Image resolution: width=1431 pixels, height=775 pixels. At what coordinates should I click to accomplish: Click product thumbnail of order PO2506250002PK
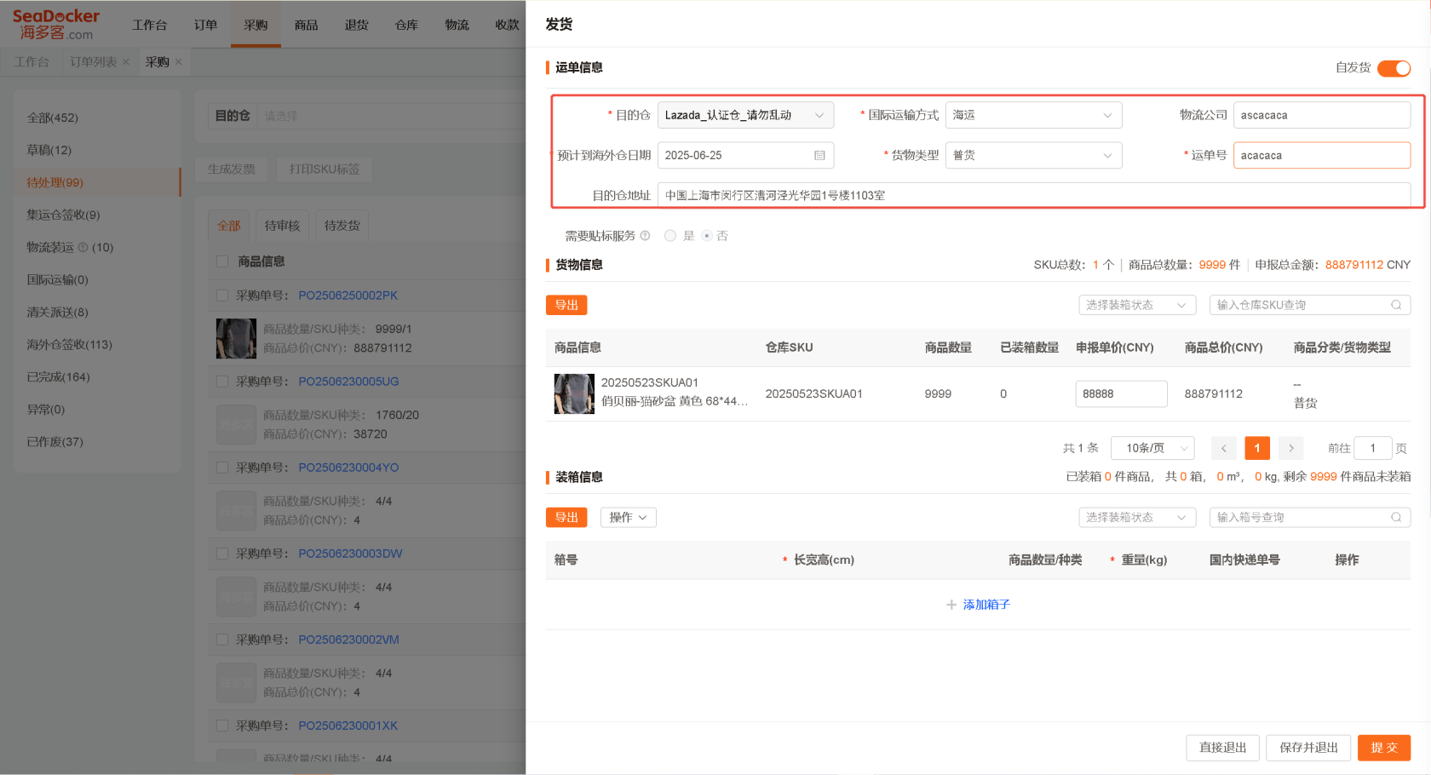click(x=236, y=338)
